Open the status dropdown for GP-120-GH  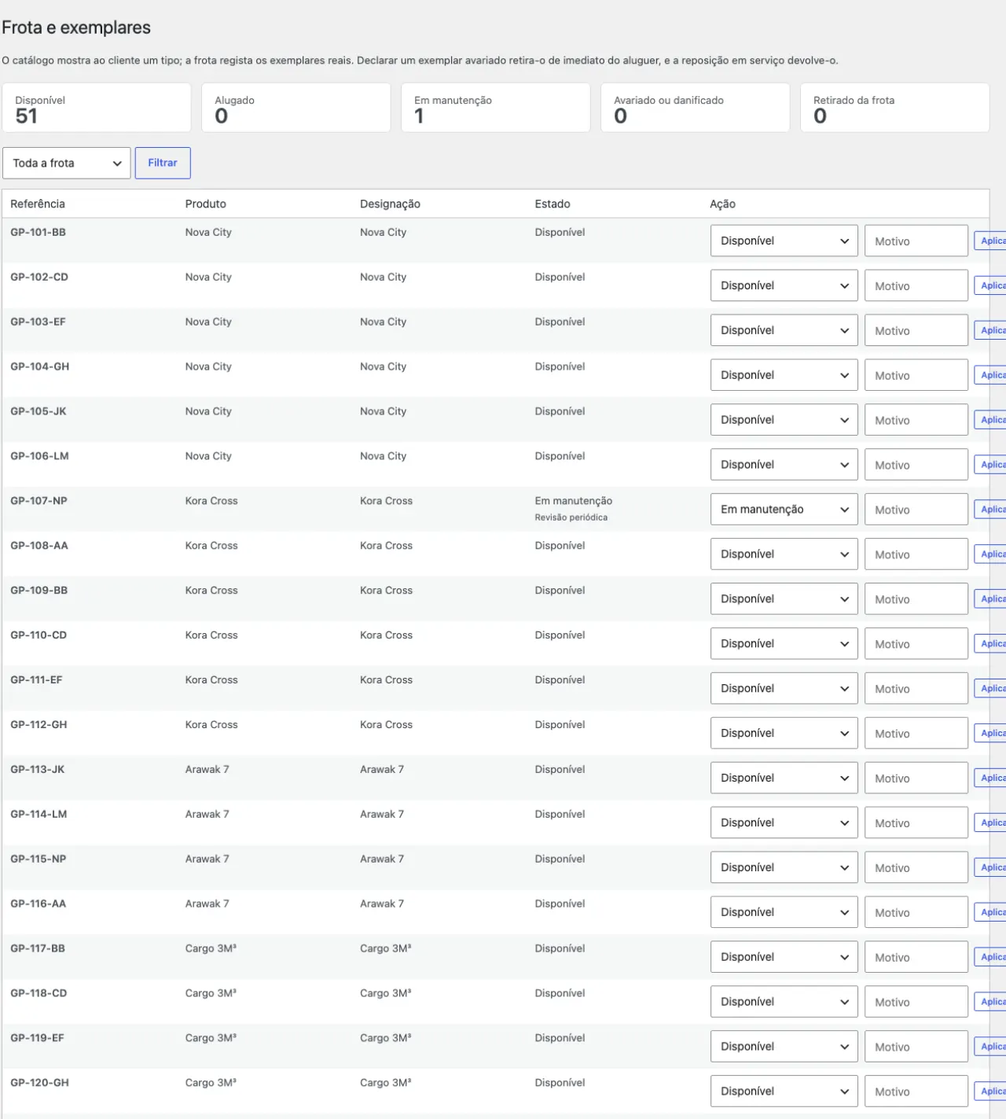tap(784, 1091)
